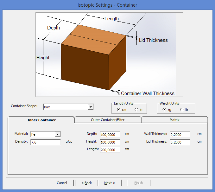The height and width of the screenshot is (192, 215).
Task: Click the Cancel button
Action: [62, 183]
